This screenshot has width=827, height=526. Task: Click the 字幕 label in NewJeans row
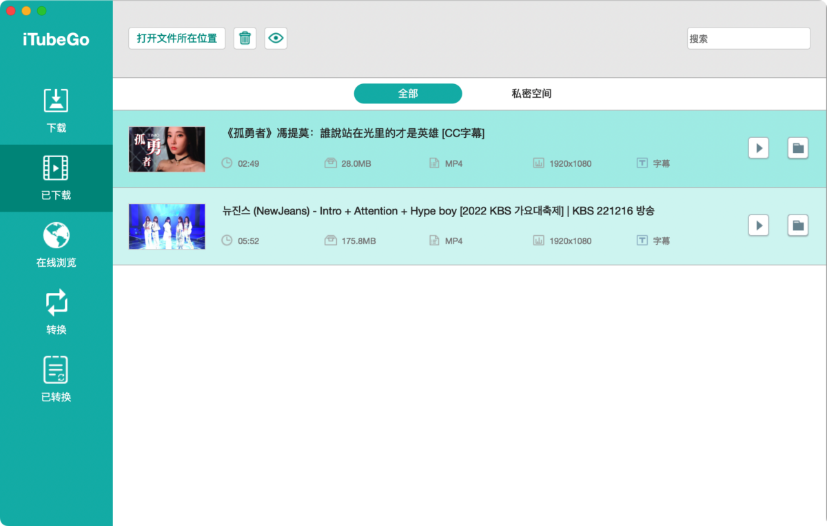662,241
